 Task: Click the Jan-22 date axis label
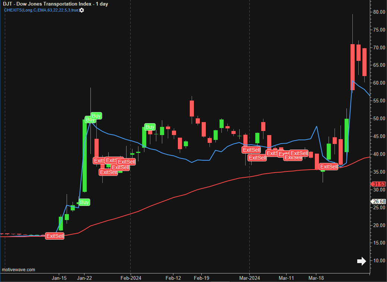coord(84,278)
